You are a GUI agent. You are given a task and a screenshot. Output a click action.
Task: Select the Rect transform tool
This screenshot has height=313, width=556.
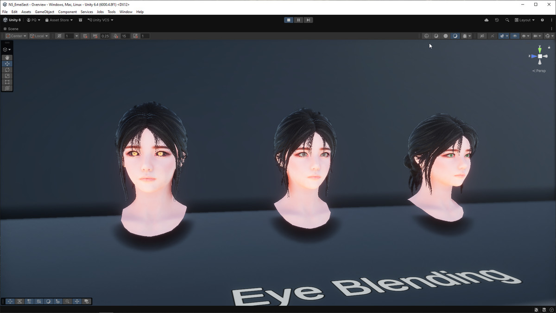pyautogui.click(x=7, y=82)
